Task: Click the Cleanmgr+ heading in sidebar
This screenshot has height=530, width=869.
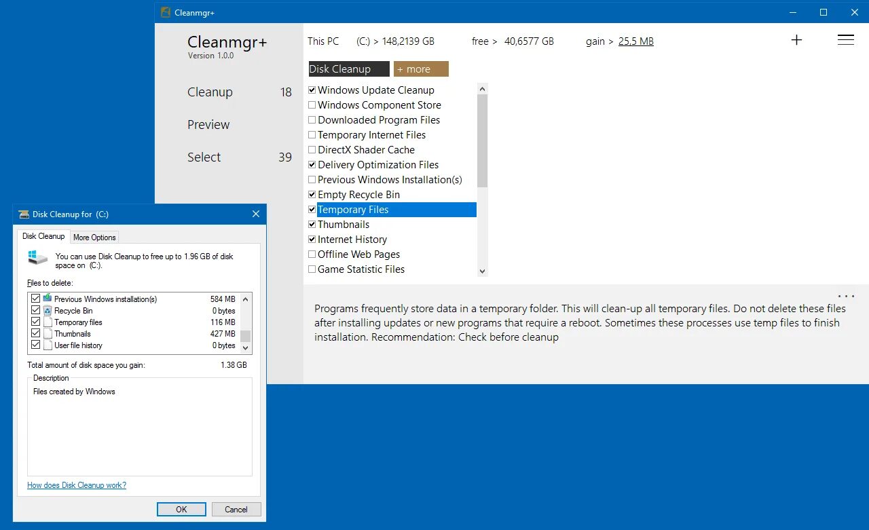Action: coord(227,41)
